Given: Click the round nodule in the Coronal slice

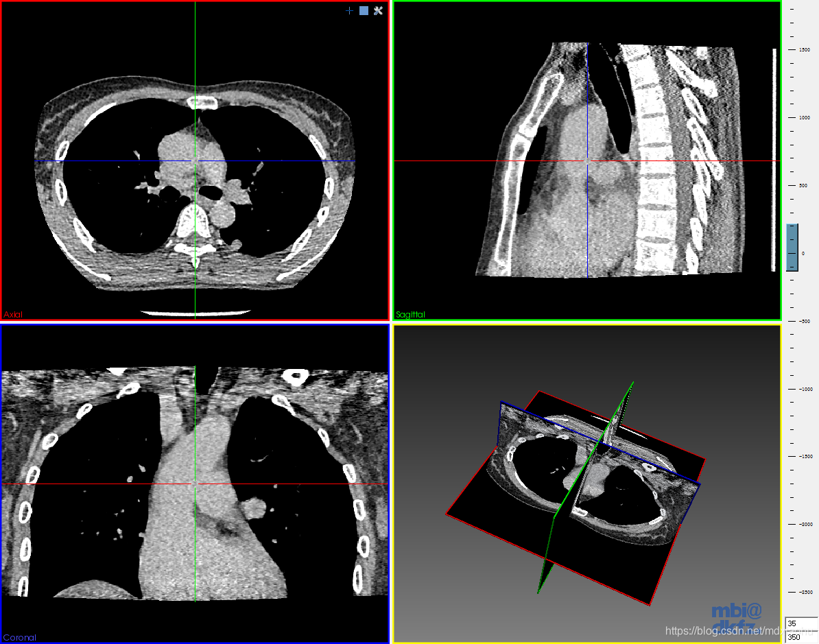Looking at the screenshot, I should click(254, 509).
